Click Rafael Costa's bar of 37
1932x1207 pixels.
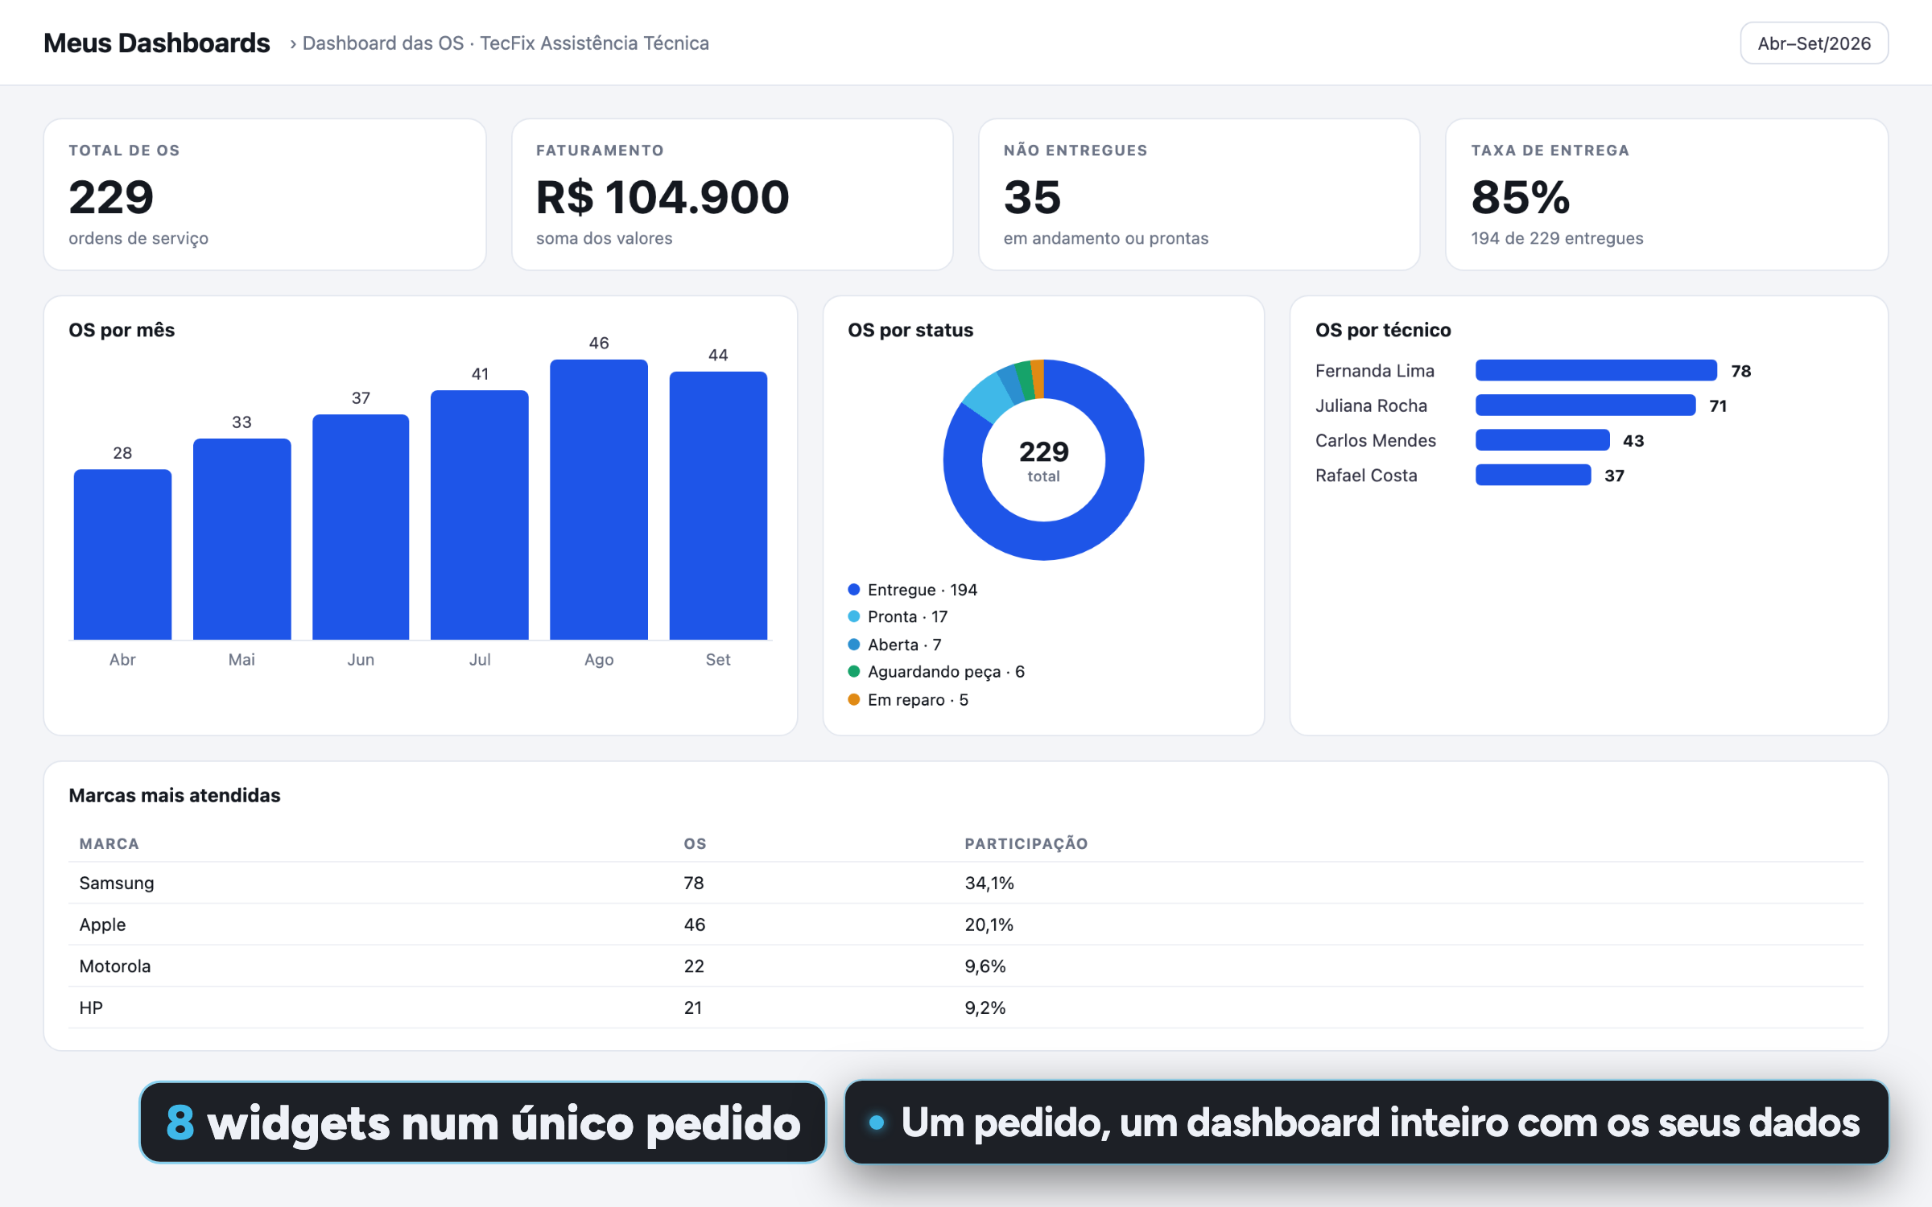tap(1534, 475)
